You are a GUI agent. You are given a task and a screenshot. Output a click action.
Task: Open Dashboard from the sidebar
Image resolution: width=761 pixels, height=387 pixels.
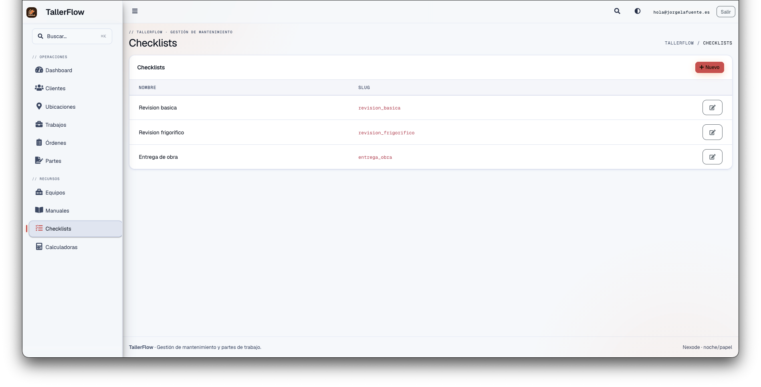click(x=75, y=70)
